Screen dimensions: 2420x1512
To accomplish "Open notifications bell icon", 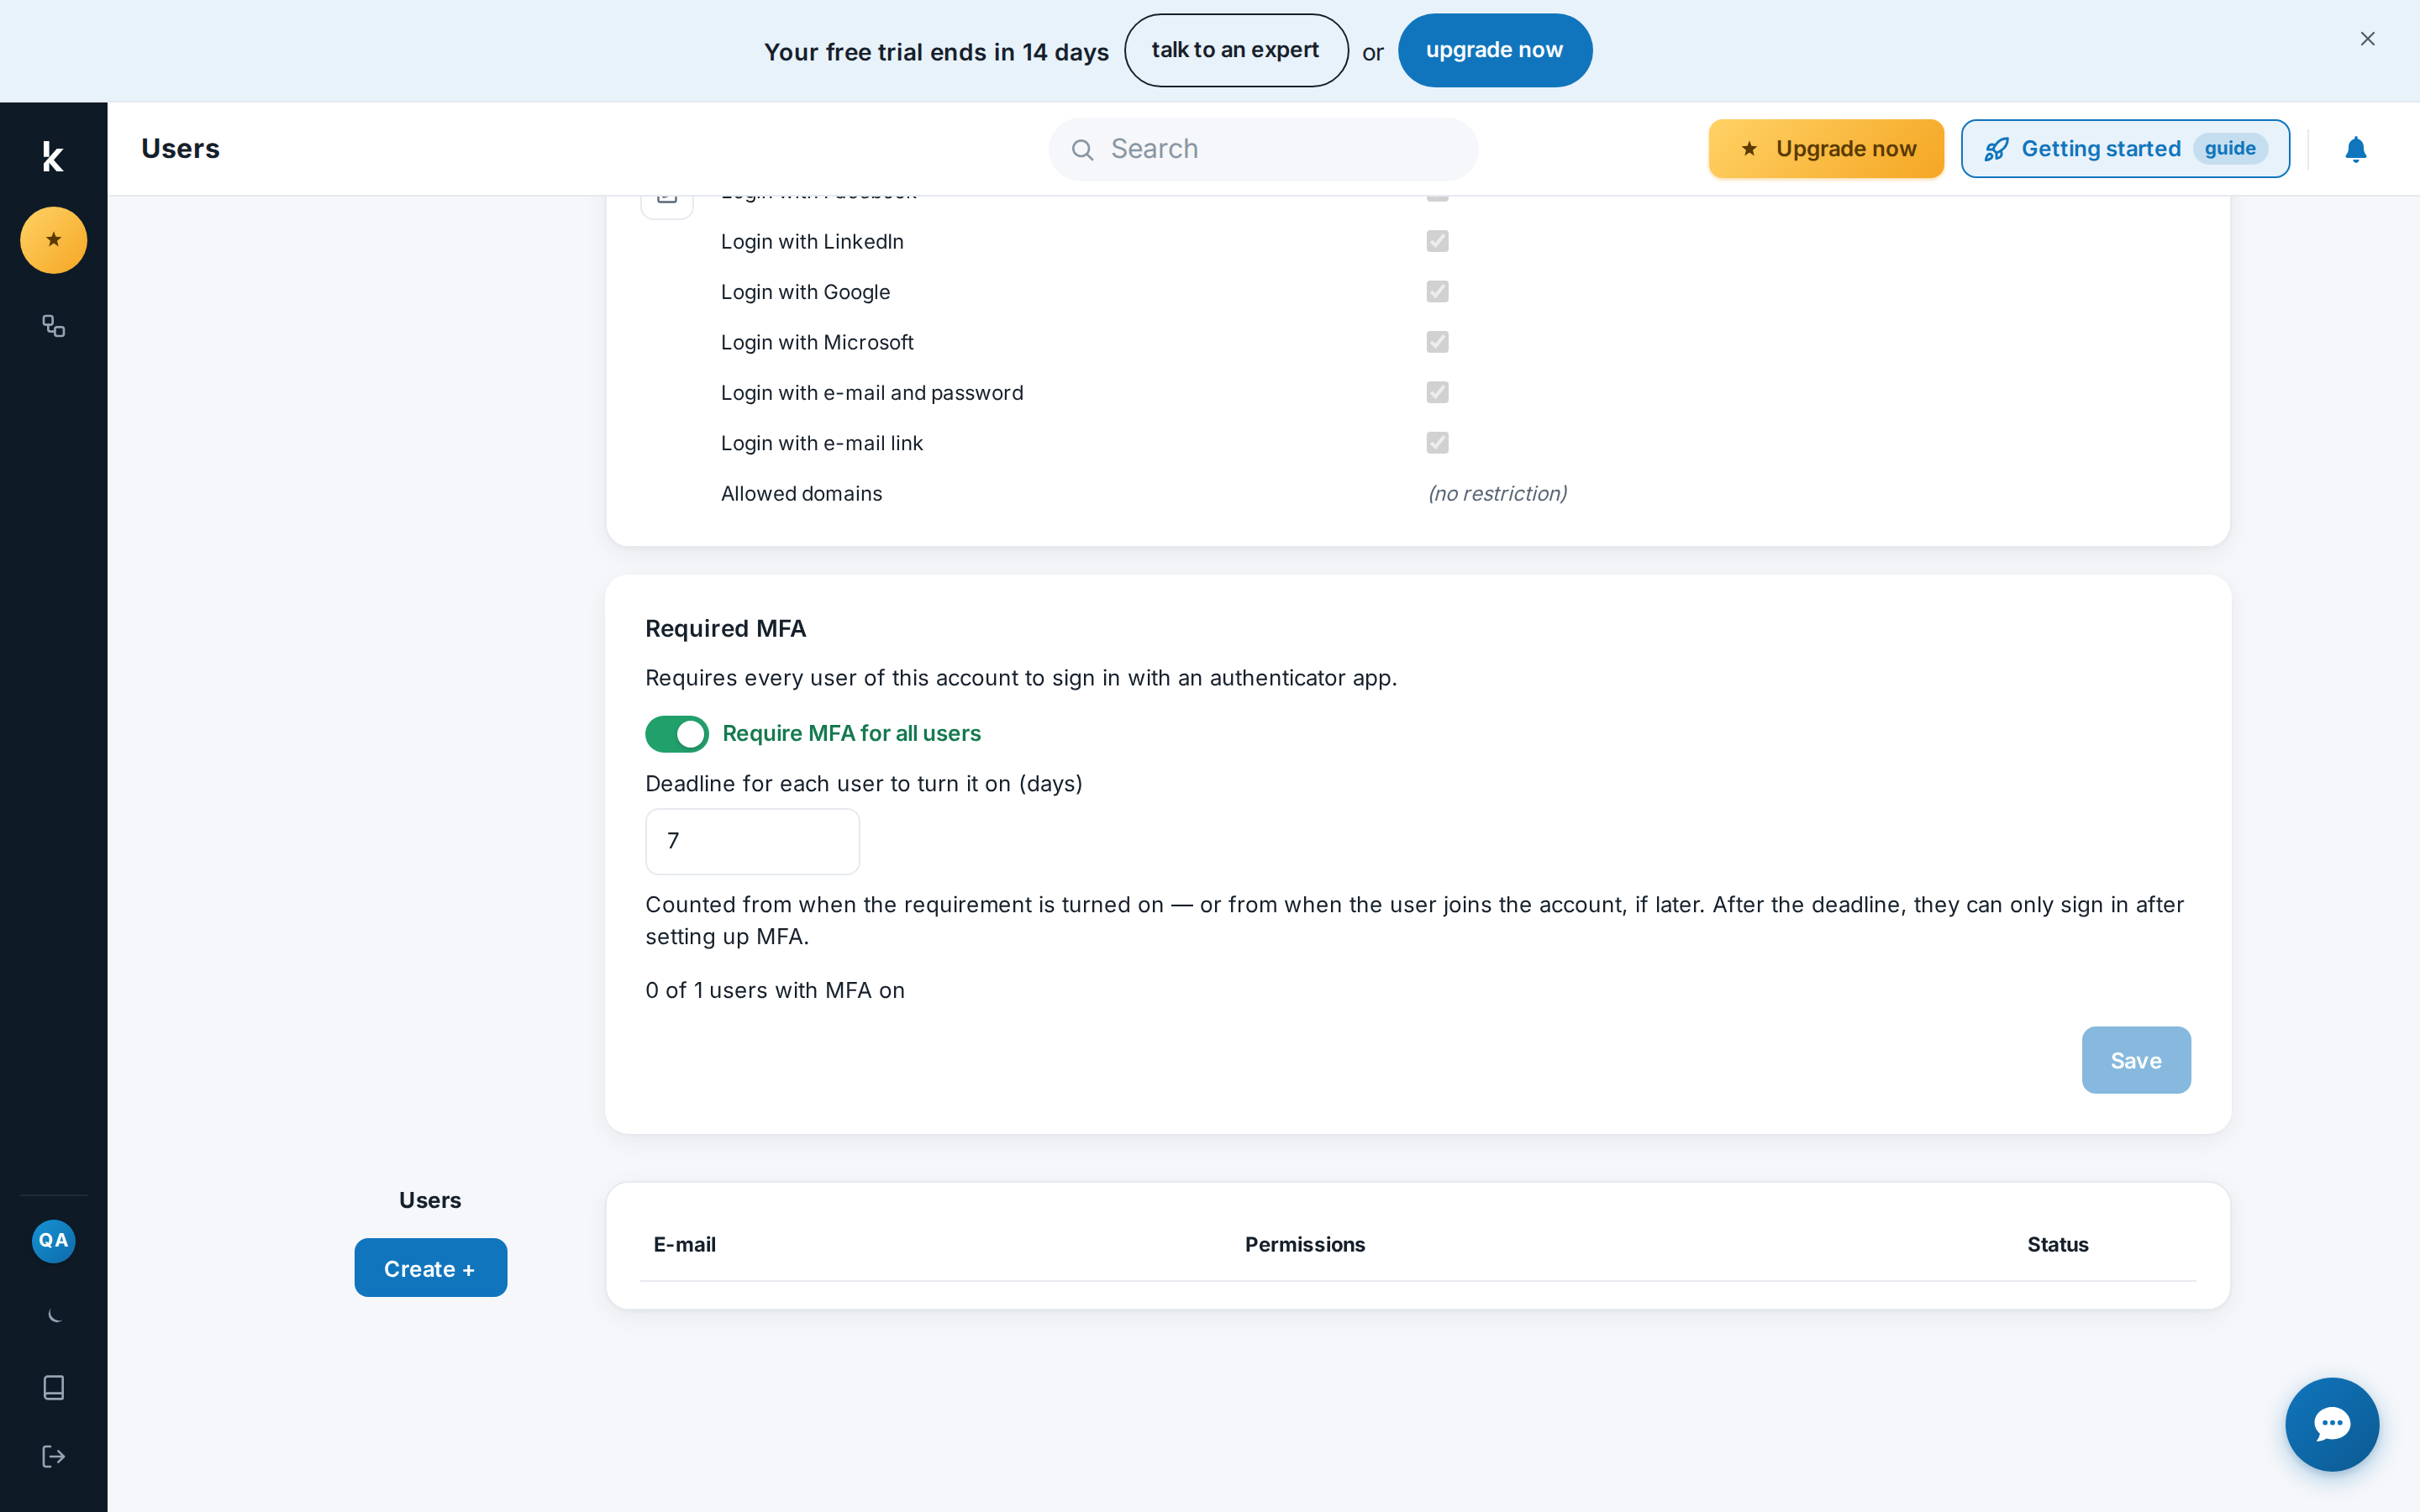I will pyautogui.click(x=2356, y=149).
